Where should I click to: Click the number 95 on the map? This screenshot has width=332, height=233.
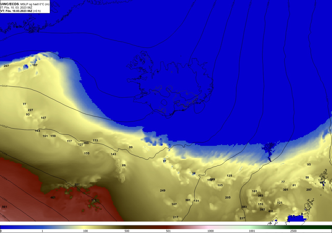coord(309,165)
